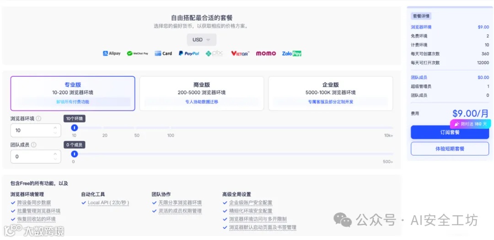The height and width of the screenshot is (240, 494).
Task: Select the 专业版 plan card
Action: tap(73, 94)
